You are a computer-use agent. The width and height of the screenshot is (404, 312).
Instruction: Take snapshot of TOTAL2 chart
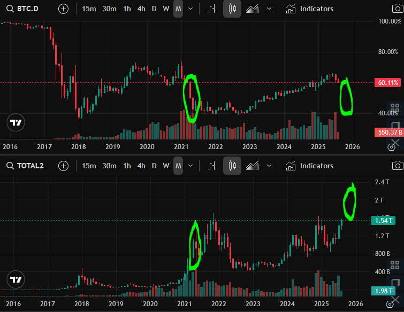[398, 166]
